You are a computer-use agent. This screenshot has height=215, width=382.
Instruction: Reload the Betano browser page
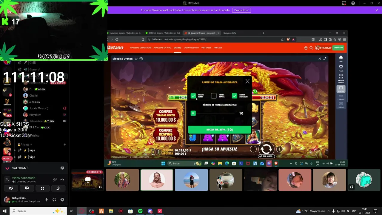click(x=117, y=39)
